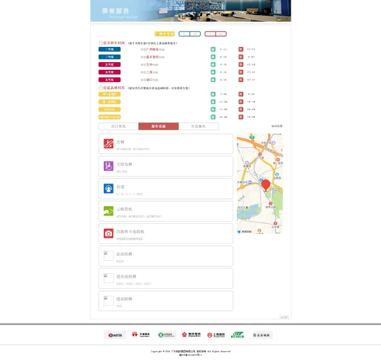Click the broken image icon beside 出站扶梯
This screenshot has width=381, height=361.
[108, 256]
